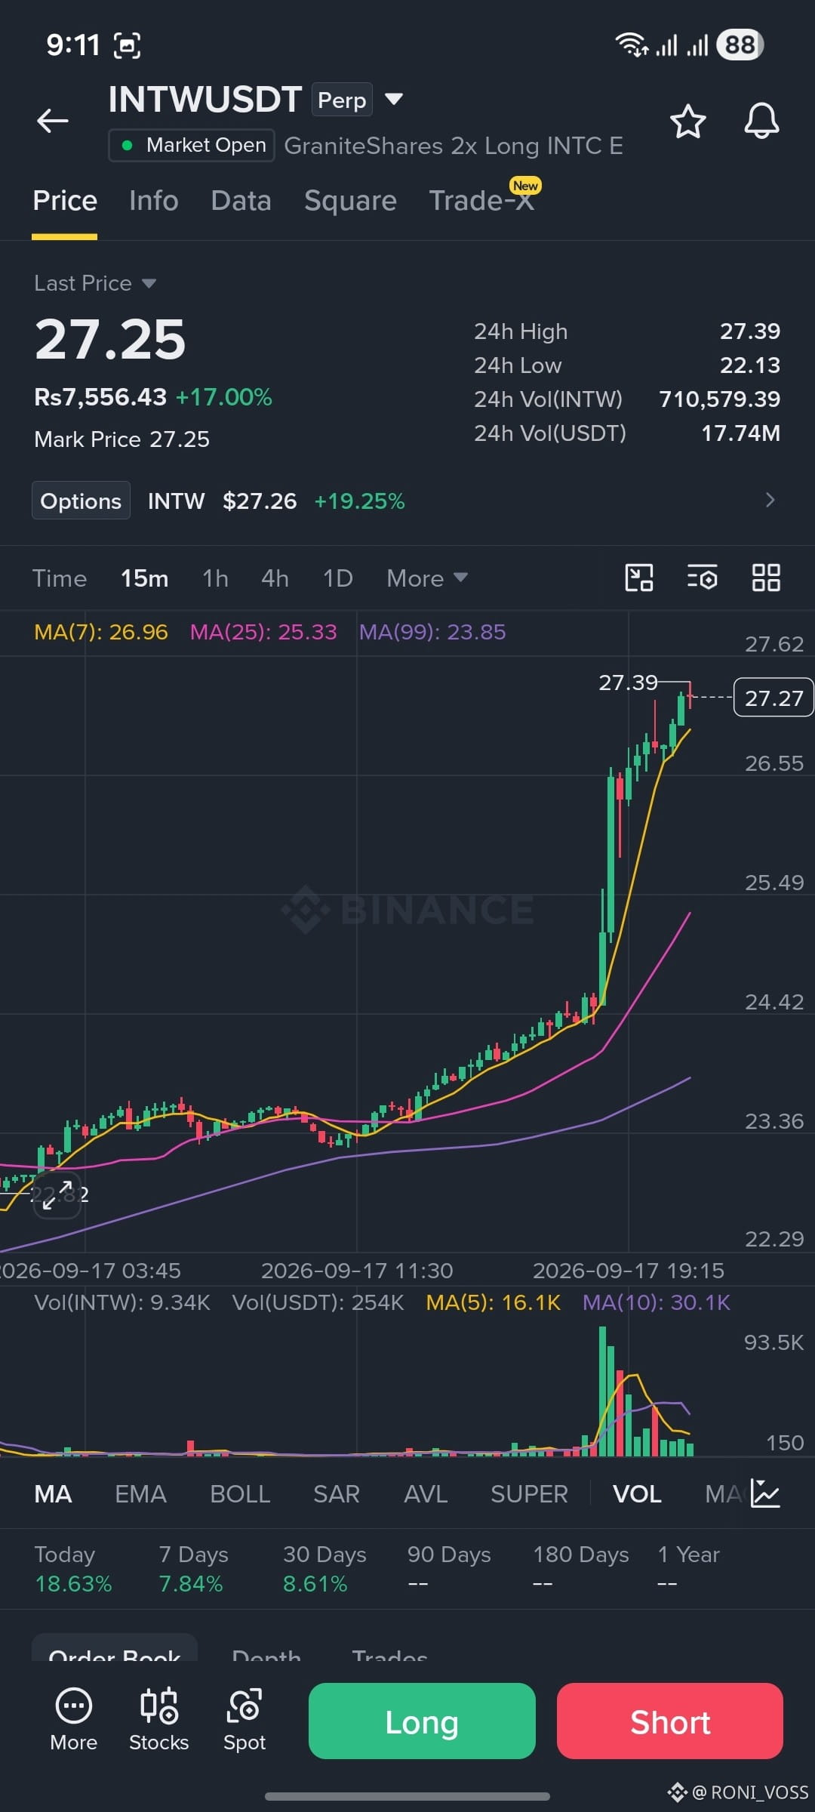Image resolution: width=815 pixels, height=1812 pixels.
Task: Expand chart to fullscreen icon
Action: 57,1195
